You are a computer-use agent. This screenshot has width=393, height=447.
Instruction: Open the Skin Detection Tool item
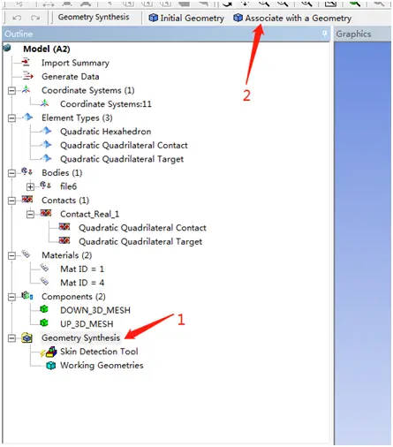coord(99,352)
